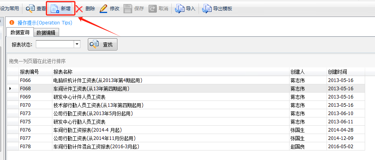Click the row indicator arrow for F068
This screenshot has height=160, width=375.
click(10, 89)
